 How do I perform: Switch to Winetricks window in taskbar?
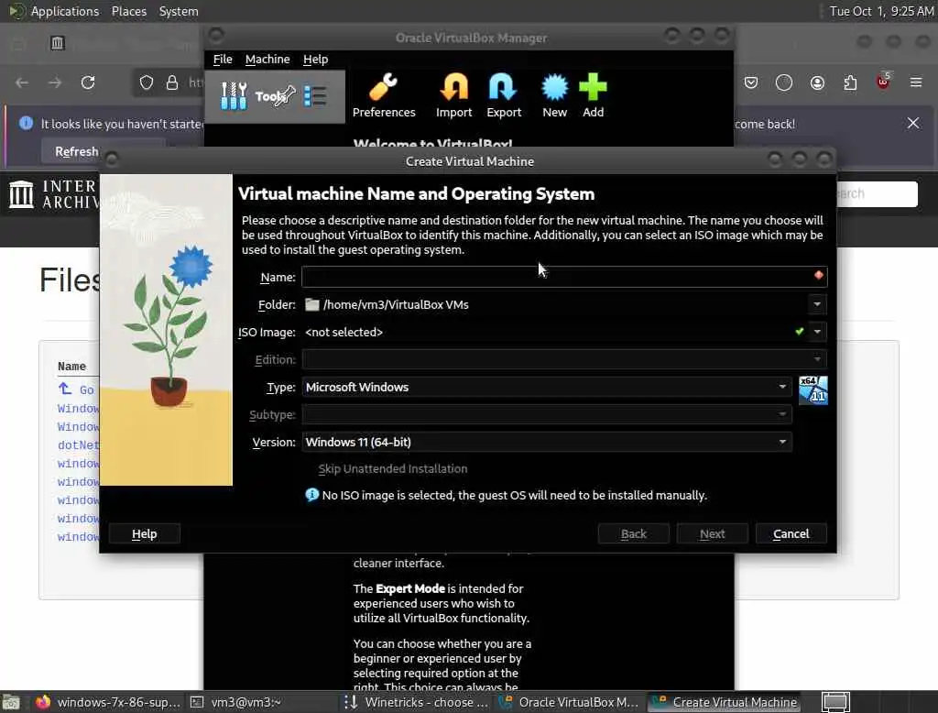pos(417,702)
